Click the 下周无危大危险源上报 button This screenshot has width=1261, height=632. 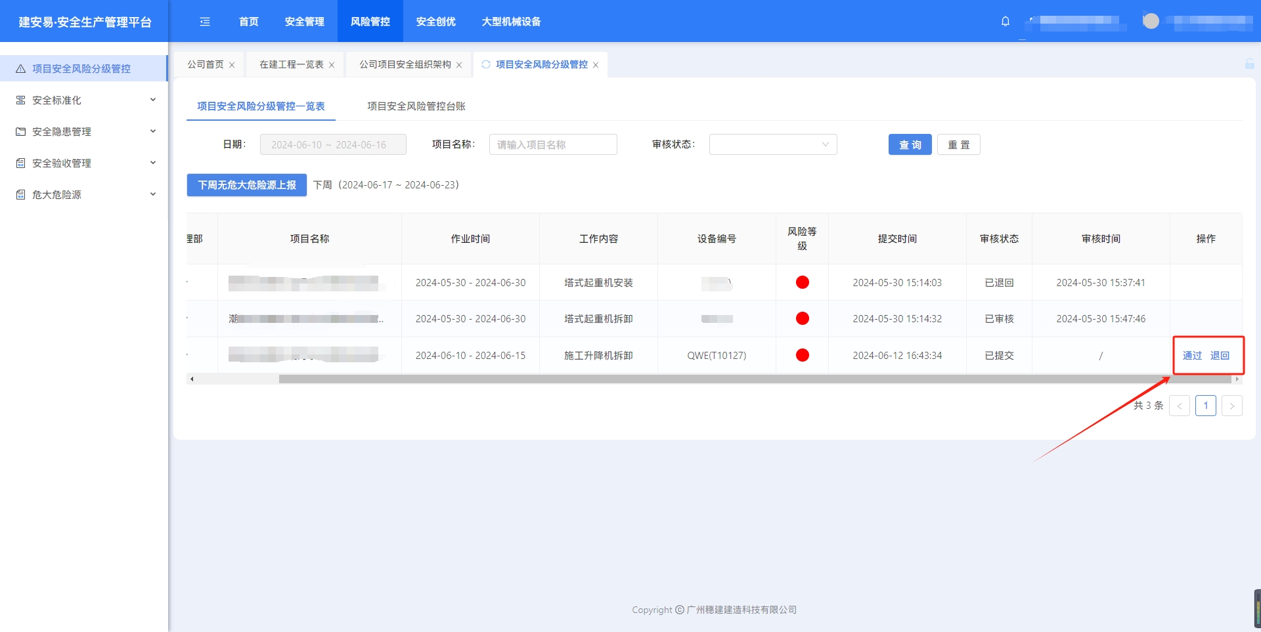coord(247,185)
